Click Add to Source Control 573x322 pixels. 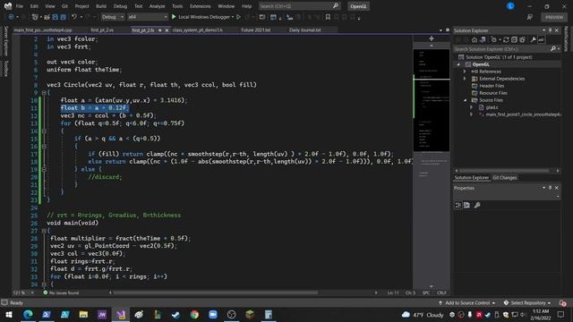coord(467,302)
